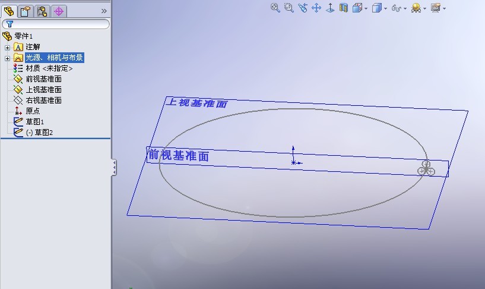Click the View Orientation cube icon

(x=357, y=8)
